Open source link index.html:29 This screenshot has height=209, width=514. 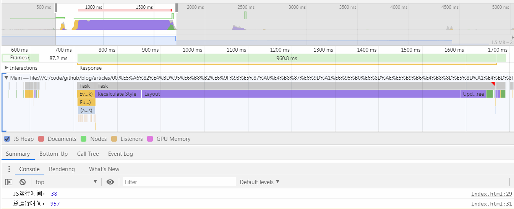[491, 194]
